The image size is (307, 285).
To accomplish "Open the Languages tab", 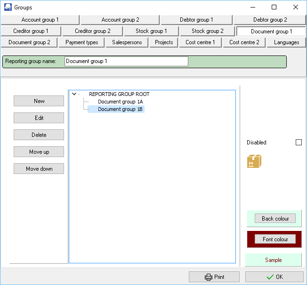I will click(286, 42).
